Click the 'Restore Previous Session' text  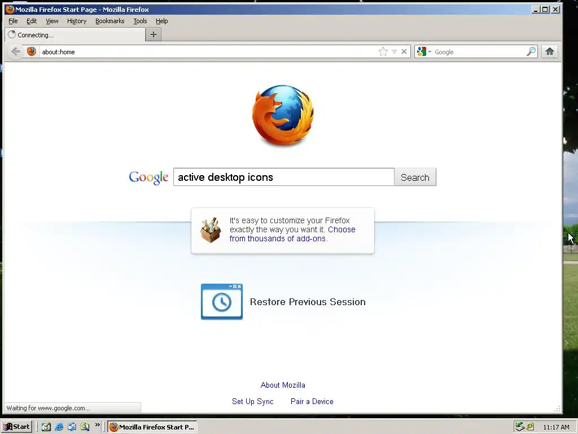click(x=308, y=302)
